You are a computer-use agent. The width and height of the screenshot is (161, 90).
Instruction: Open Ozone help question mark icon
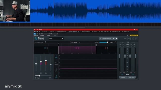(x=133, y=38)
